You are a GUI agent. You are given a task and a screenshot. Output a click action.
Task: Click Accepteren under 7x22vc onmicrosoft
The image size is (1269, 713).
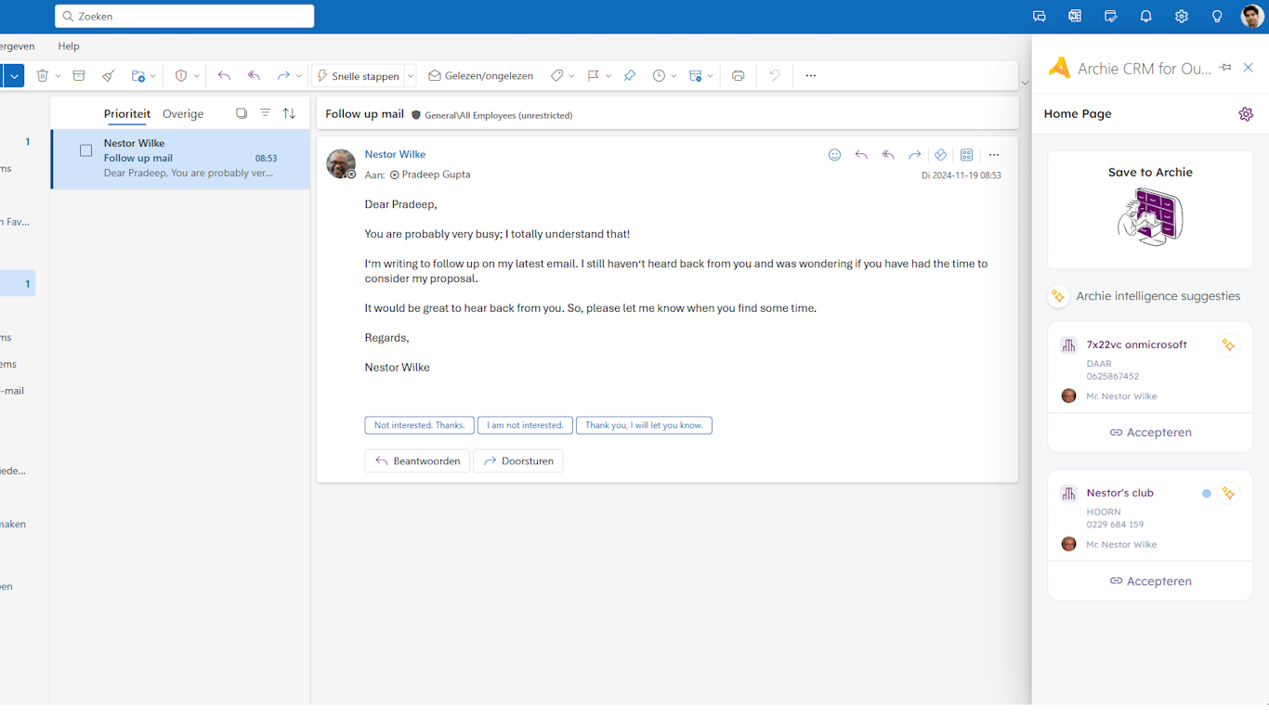[1150, 433]
